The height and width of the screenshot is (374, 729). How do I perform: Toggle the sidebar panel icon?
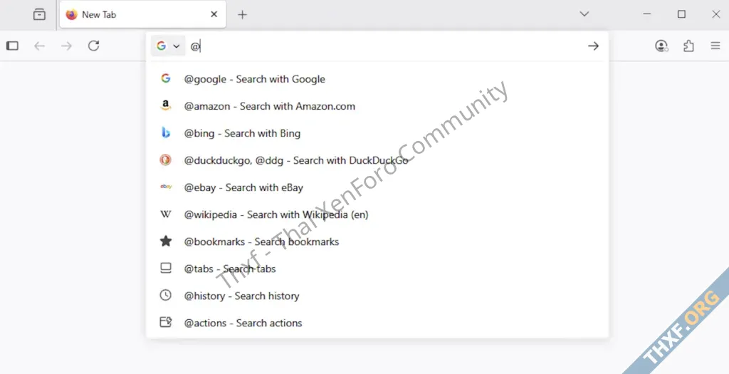13,46
